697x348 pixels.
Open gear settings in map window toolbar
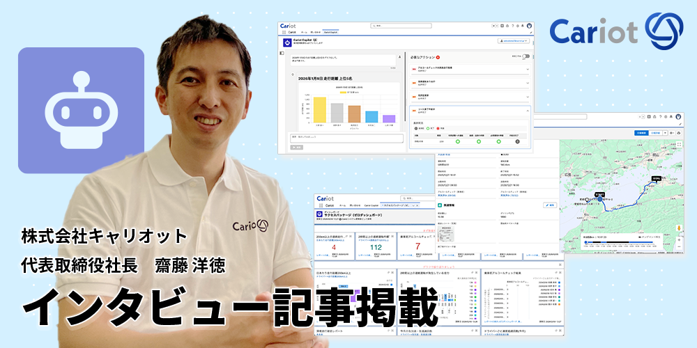tap(672, 133)
